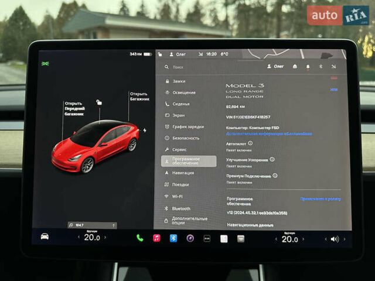375x281 pixels.
Task: Open phone app in bottom dock
Action: tap(140, 238)
